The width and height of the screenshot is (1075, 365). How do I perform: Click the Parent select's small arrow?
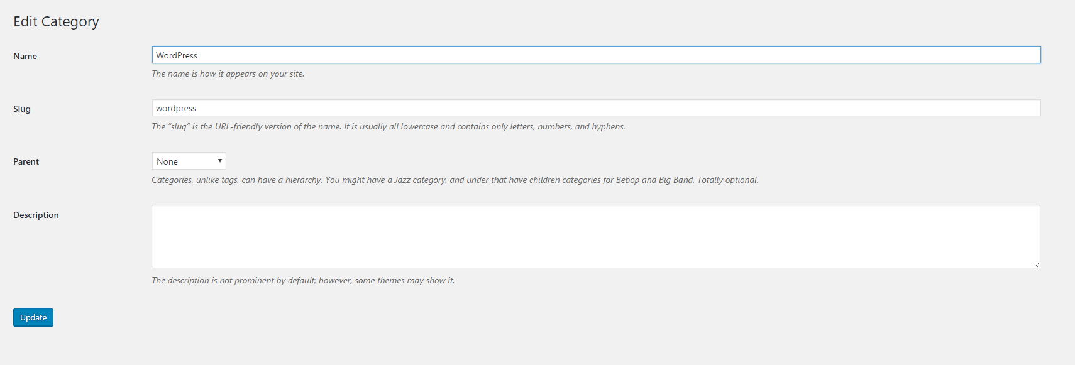pyautogui.click(x=220, y=161)
